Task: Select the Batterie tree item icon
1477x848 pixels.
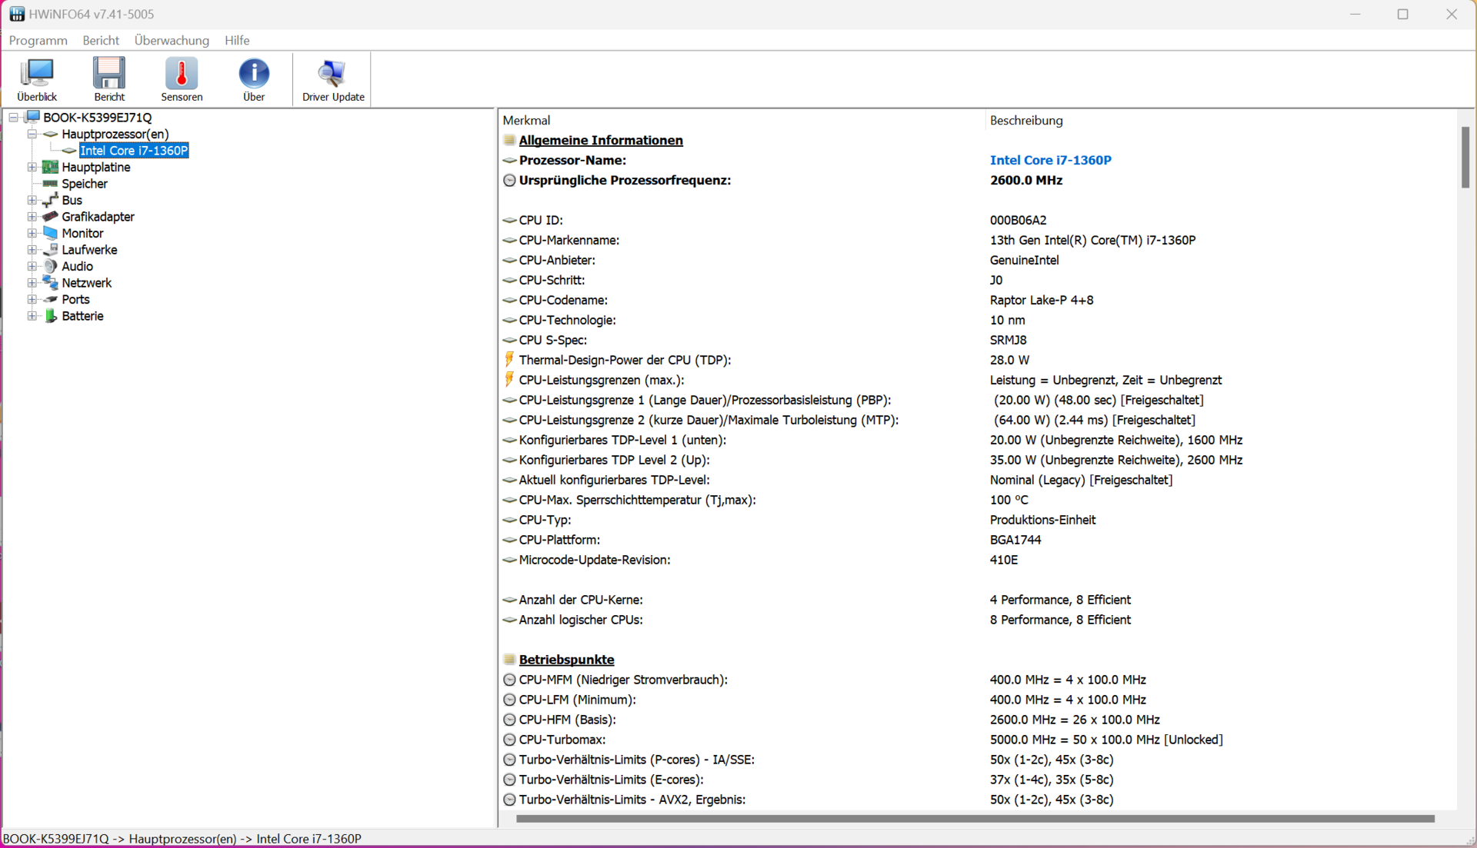Action: [x=51, y=316]
